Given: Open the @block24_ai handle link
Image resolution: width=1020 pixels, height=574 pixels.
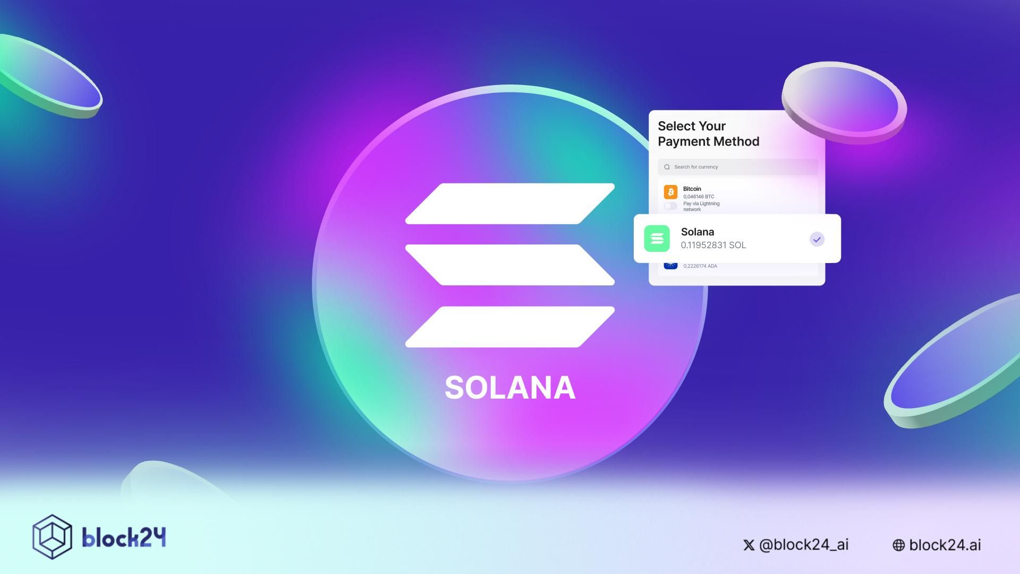Looking at the screenshot, I should pyautogui.click(x=804, y=545).
